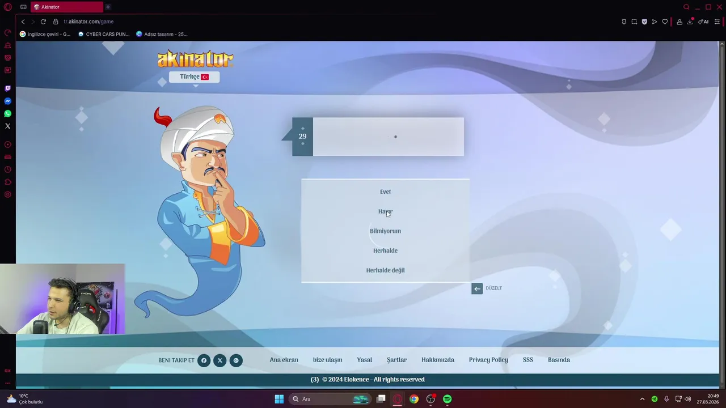
Task: Answer Hayır to the question
Action: click(x=385, y=211)
